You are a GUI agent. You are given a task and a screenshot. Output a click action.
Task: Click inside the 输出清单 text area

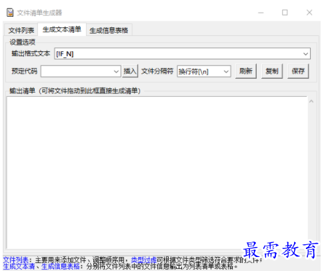click(x=157, y=172)
